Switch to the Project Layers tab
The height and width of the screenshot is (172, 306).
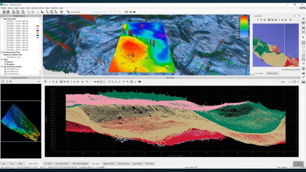point(272,74)
